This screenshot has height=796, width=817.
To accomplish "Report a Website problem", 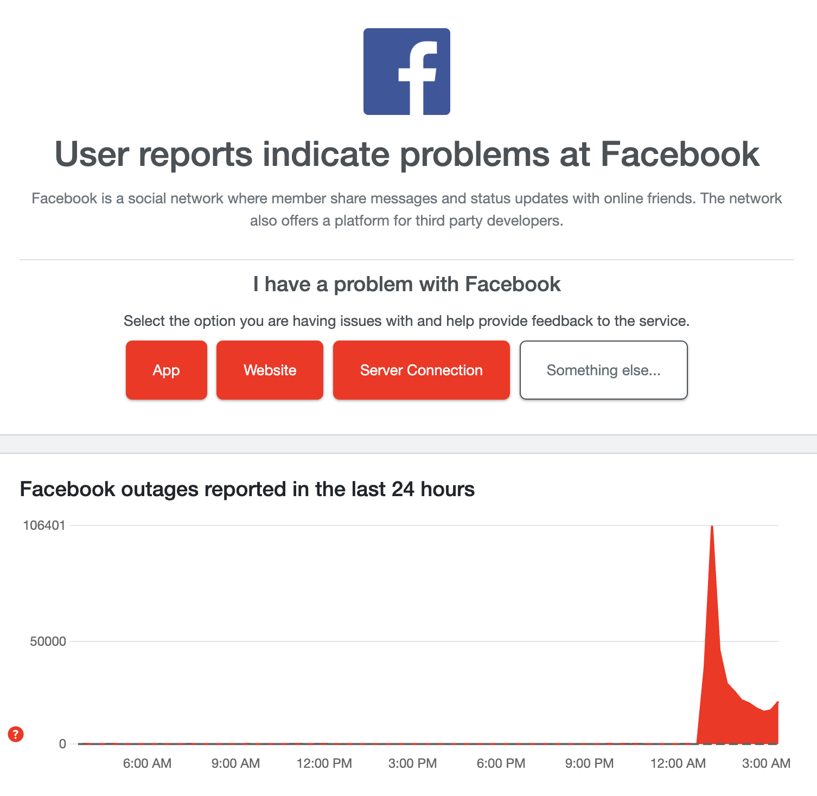I will point(270,370).
